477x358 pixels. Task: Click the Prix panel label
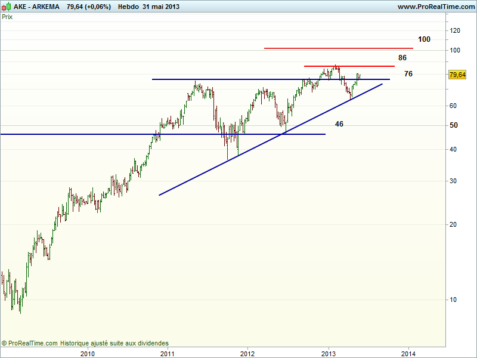[7, 17]
